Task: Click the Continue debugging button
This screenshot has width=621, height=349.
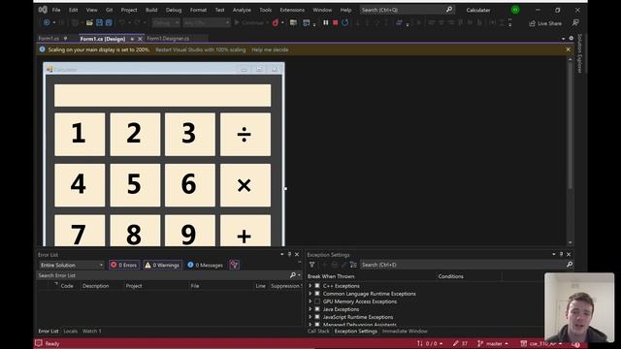Action: tap(249, 23)
